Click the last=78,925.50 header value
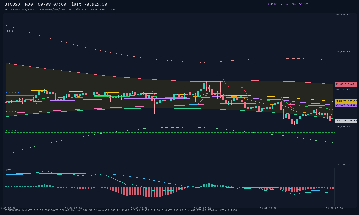 click(x=89, y=4)
